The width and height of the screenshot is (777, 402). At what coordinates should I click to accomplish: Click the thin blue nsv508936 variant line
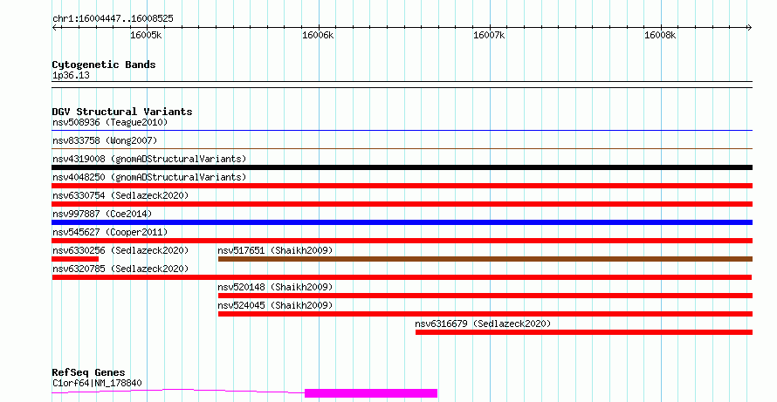[x=402, y=131]
